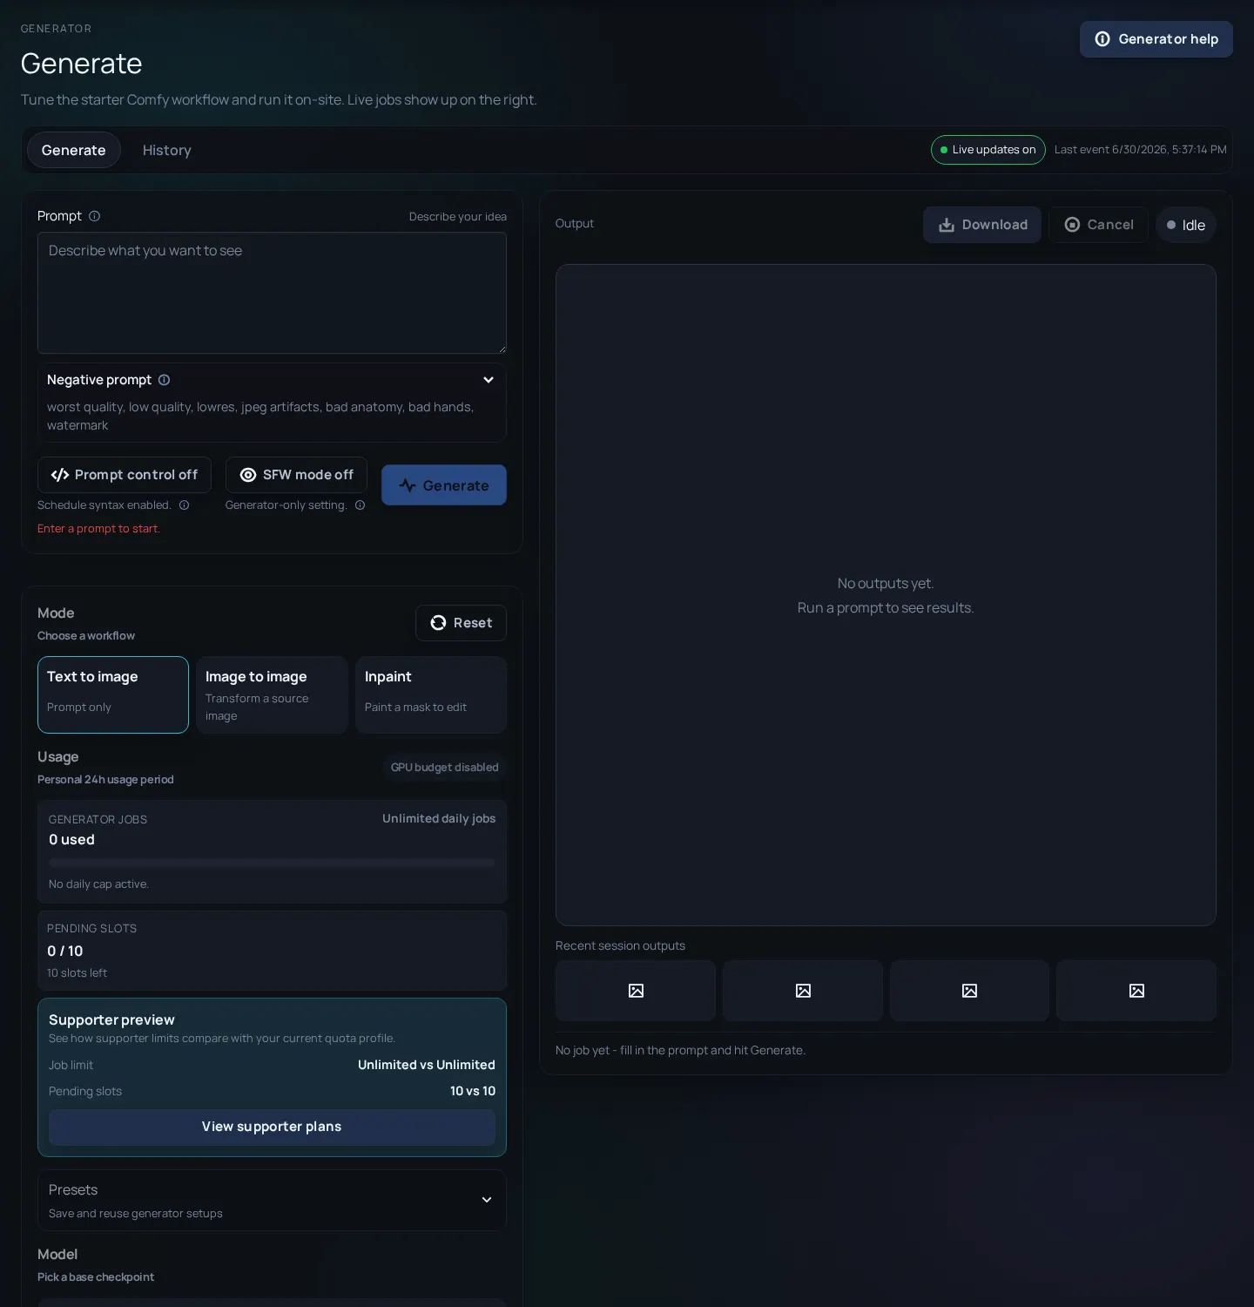Open fourth recent session output thumbnail
The height and width of the screenshot is (1307, 1254).
(x=1136, y=991)
